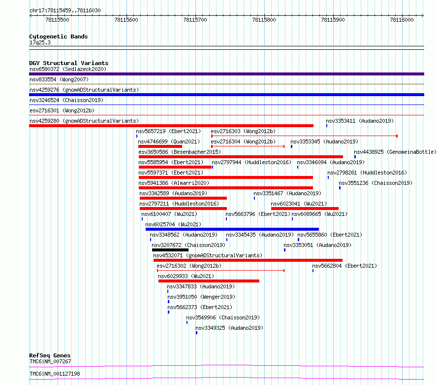This screenshot has height=385, width=438.
Task: Click the nsv6100407 (Wu2021) label
Action: [x=169, y=214]
